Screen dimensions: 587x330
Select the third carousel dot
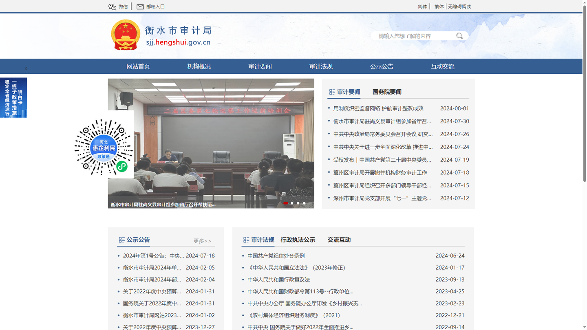click(298, 203)
